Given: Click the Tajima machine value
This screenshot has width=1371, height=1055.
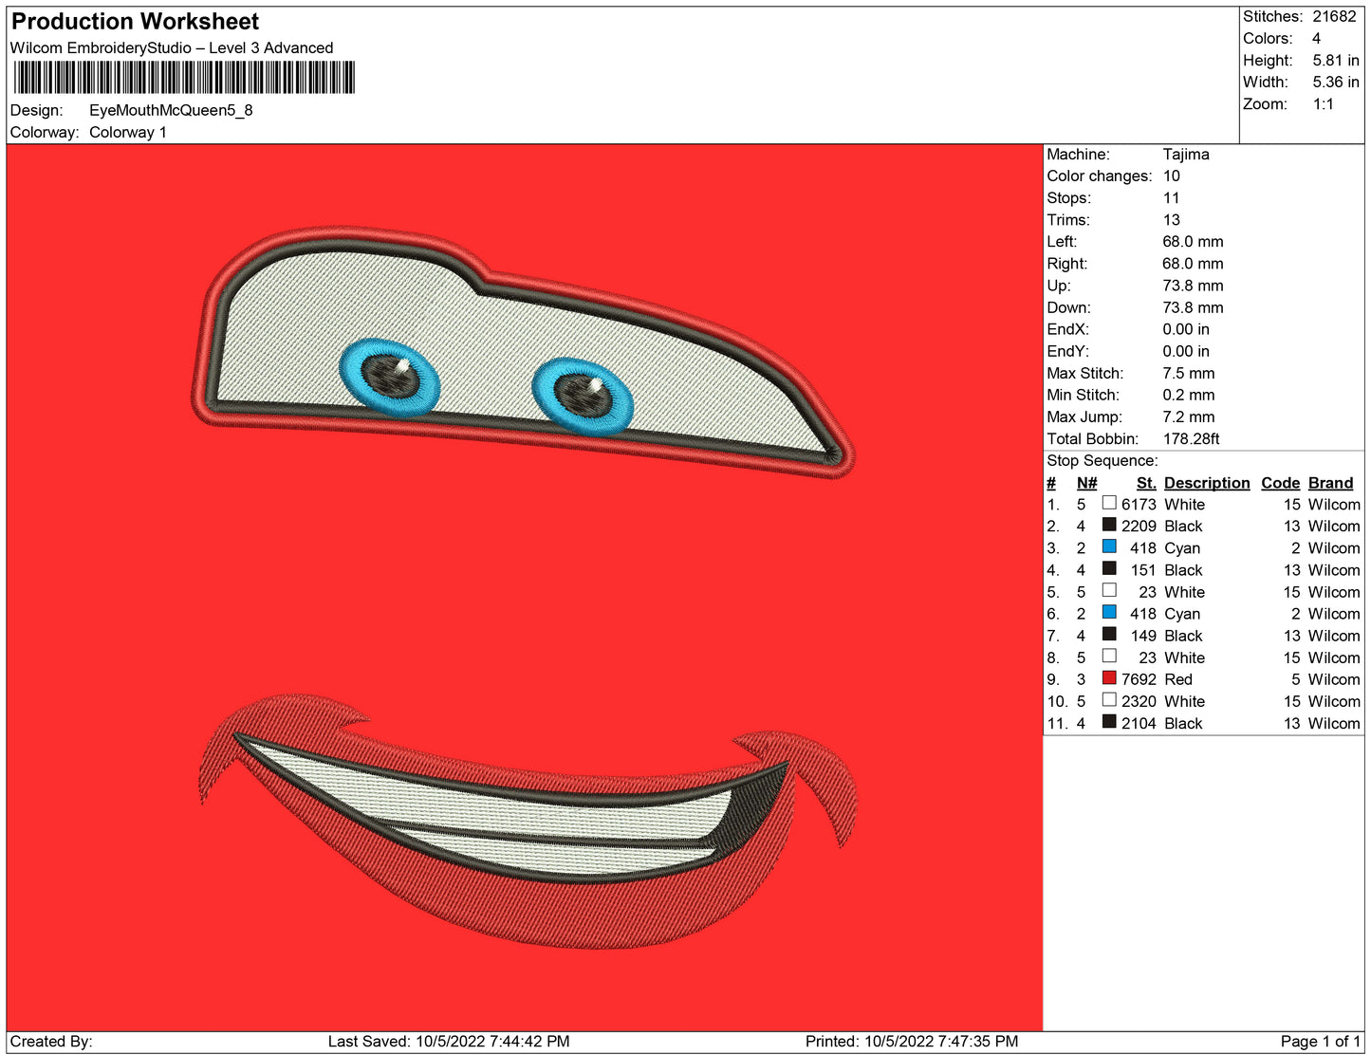Looking at the screenshot, I should pyautogui.click(x=1185, y=154).
